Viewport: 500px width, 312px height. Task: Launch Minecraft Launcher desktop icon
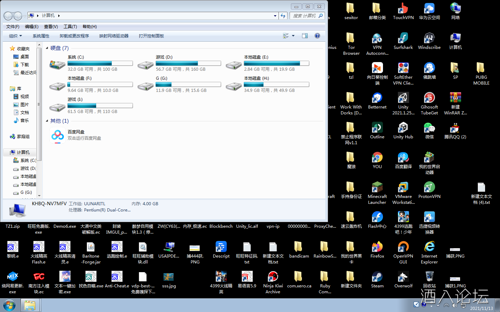coord(377,193)
